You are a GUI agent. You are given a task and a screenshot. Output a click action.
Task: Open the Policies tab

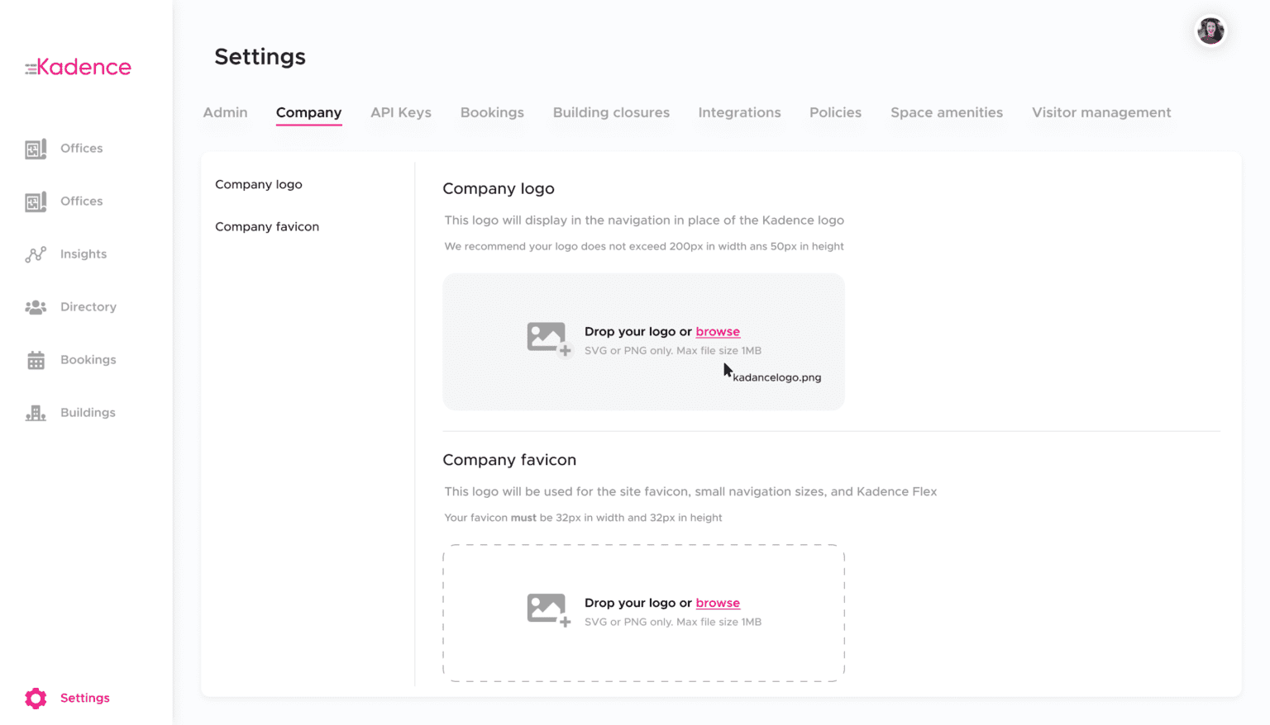(x=835, y=112)
